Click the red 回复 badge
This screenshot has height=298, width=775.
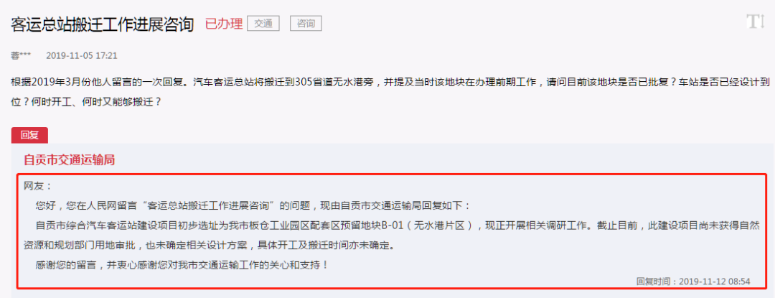(x=29, y=136)
